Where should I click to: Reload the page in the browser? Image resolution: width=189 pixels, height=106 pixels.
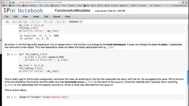coord(10,2)
